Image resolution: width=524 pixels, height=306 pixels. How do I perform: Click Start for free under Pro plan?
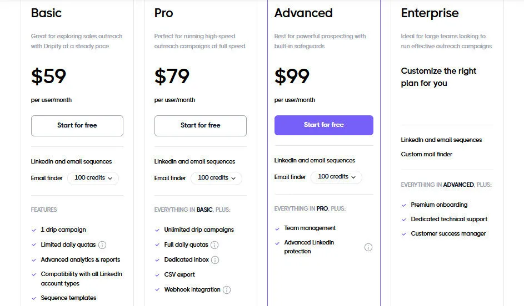(x=200, y=125)
